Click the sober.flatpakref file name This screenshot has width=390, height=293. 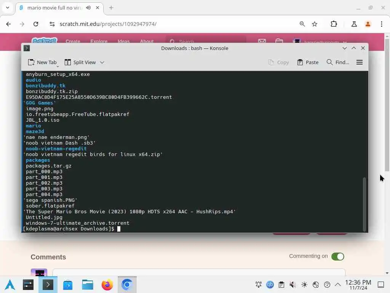click(x=50, y=206)
